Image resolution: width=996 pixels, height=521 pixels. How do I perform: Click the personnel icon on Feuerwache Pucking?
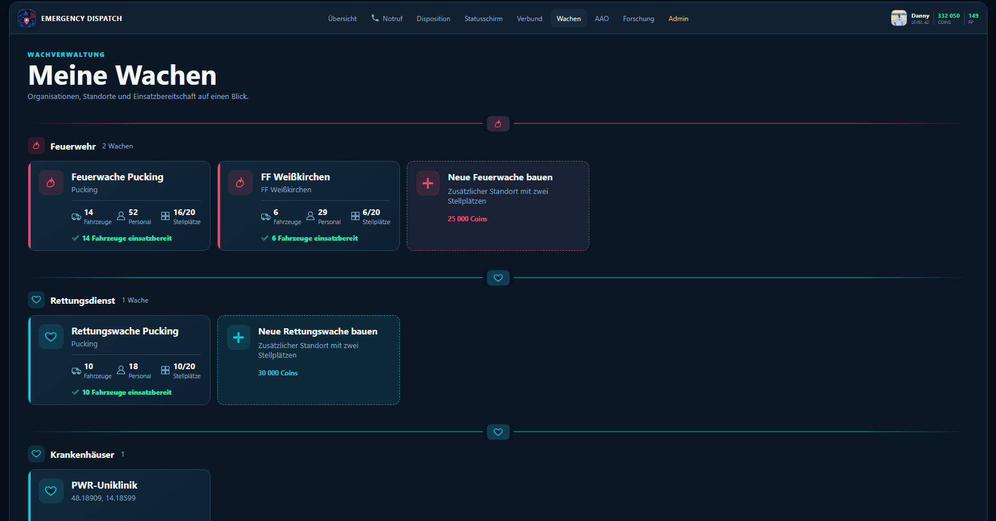[x=121, y=216]
